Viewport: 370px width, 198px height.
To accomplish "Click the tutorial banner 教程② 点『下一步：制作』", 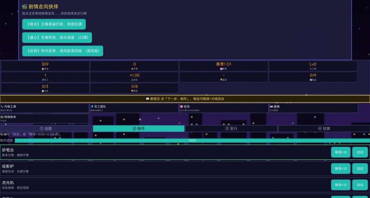I will pyautogui.click(x=185, y=99).
